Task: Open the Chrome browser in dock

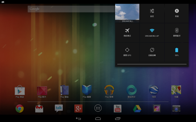Action: pos(20,109)
